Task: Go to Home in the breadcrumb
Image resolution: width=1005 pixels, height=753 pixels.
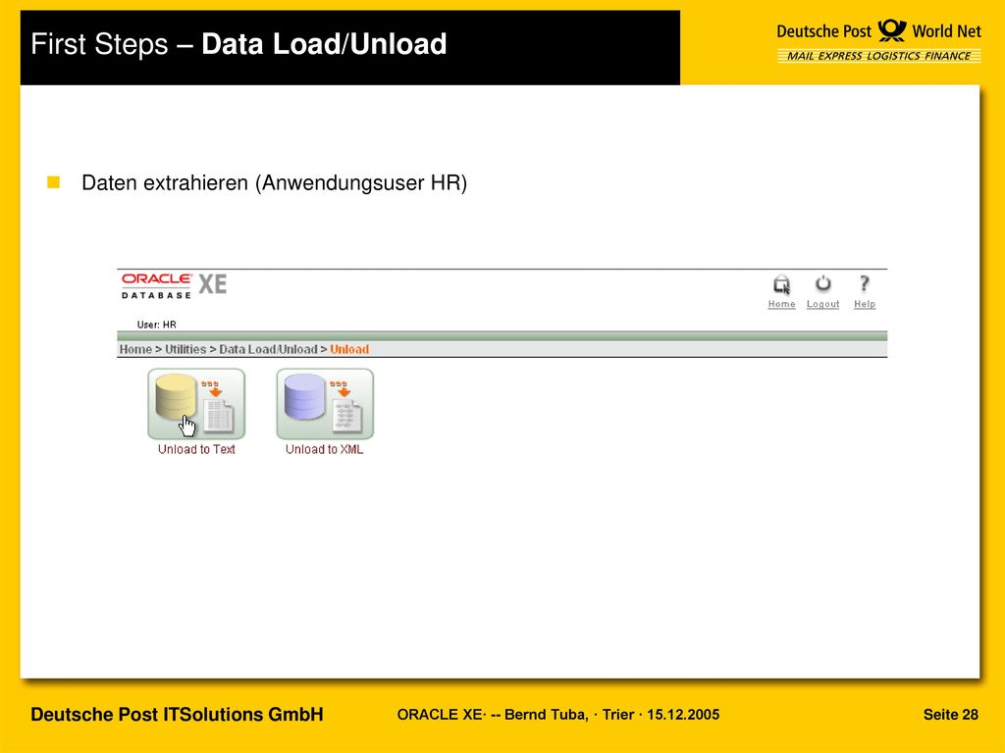Action: [135, 350]
